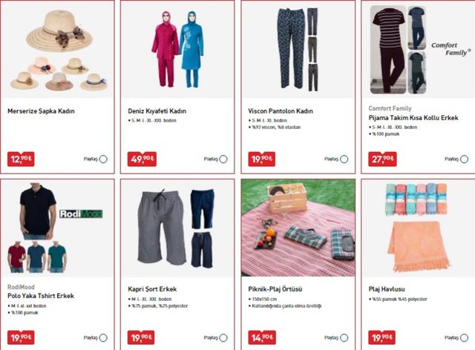
Task: Open Pijama Takim Kısa Kollu Erkek link
Action: click(x=413, y=118)
